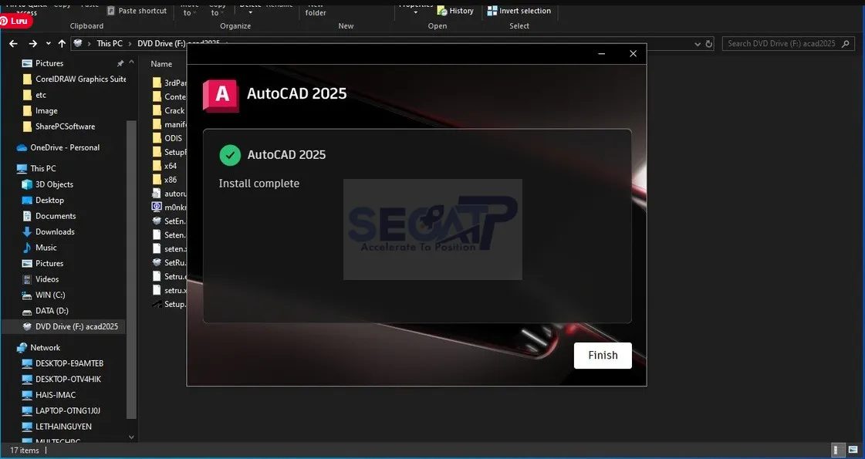Navigate back with the back arrow
This screenshot has height=459, width=865.
coord(12,43)
